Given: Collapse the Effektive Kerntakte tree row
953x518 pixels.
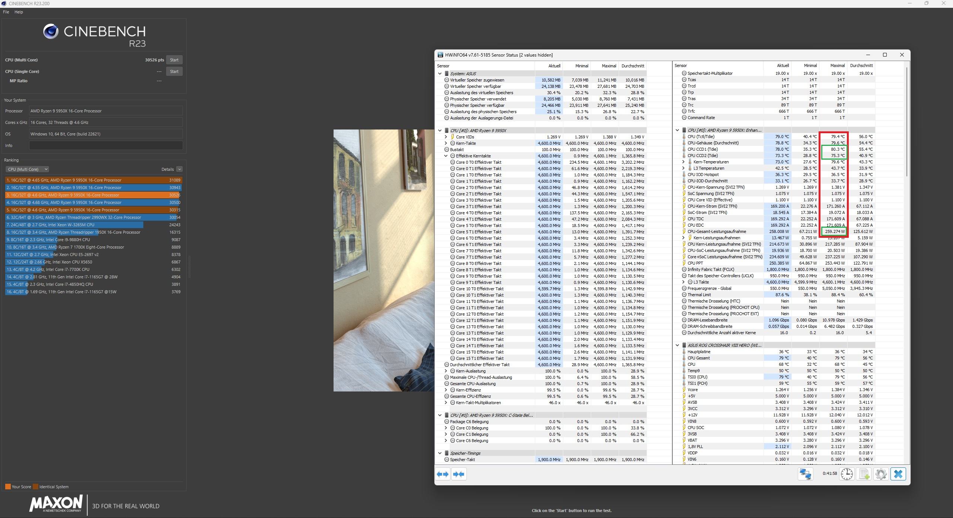Looking at the screenshot, I should [446, 156].
